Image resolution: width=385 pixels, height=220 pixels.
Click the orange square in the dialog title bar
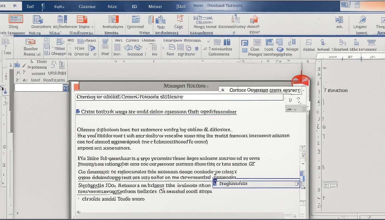pyautogui.click(x=76, y=86)
